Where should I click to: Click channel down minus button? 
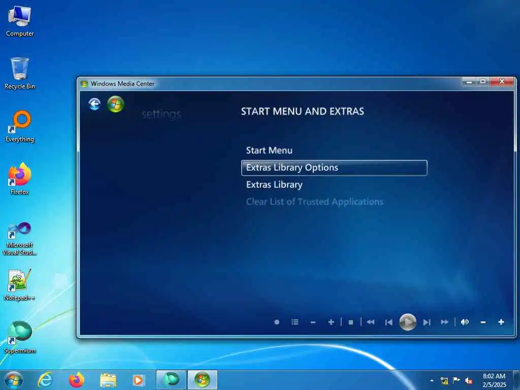coord(313,322)
